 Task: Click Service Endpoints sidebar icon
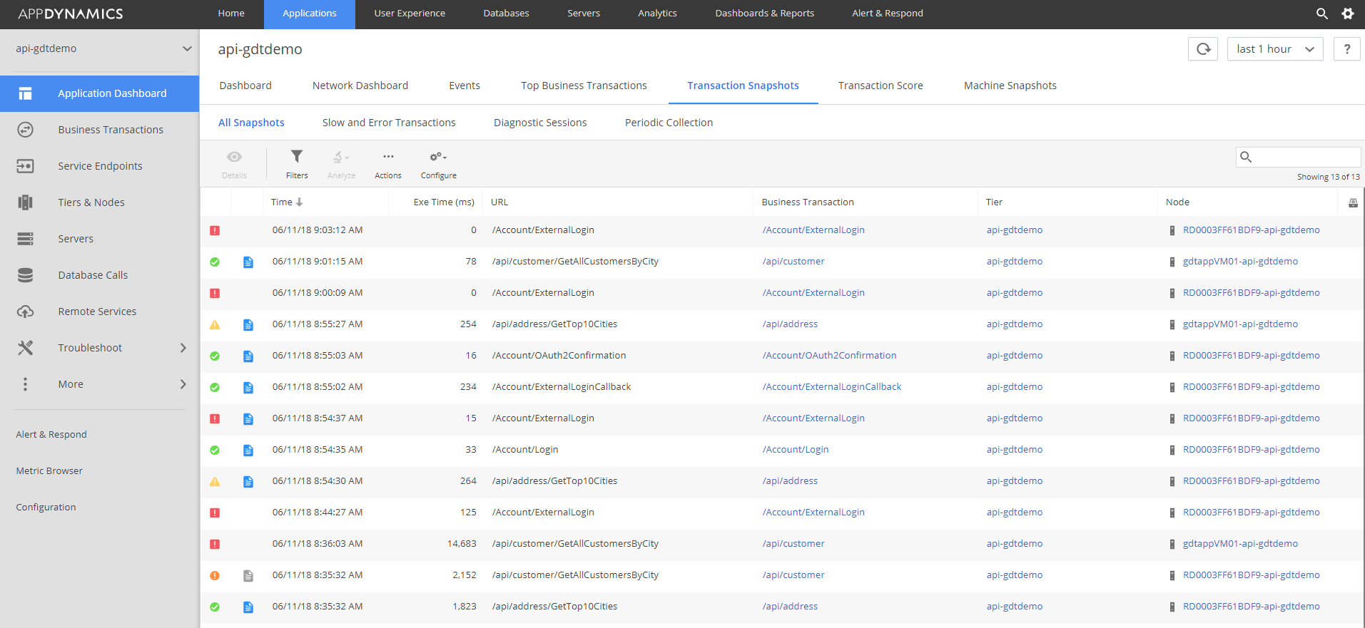point(26,166)
